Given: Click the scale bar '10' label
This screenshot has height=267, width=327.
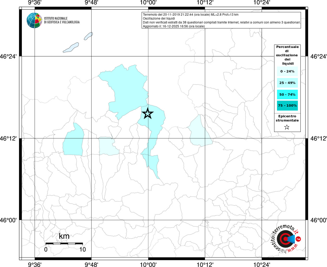Looking at the screenshot, I should [x=83, y=250].
